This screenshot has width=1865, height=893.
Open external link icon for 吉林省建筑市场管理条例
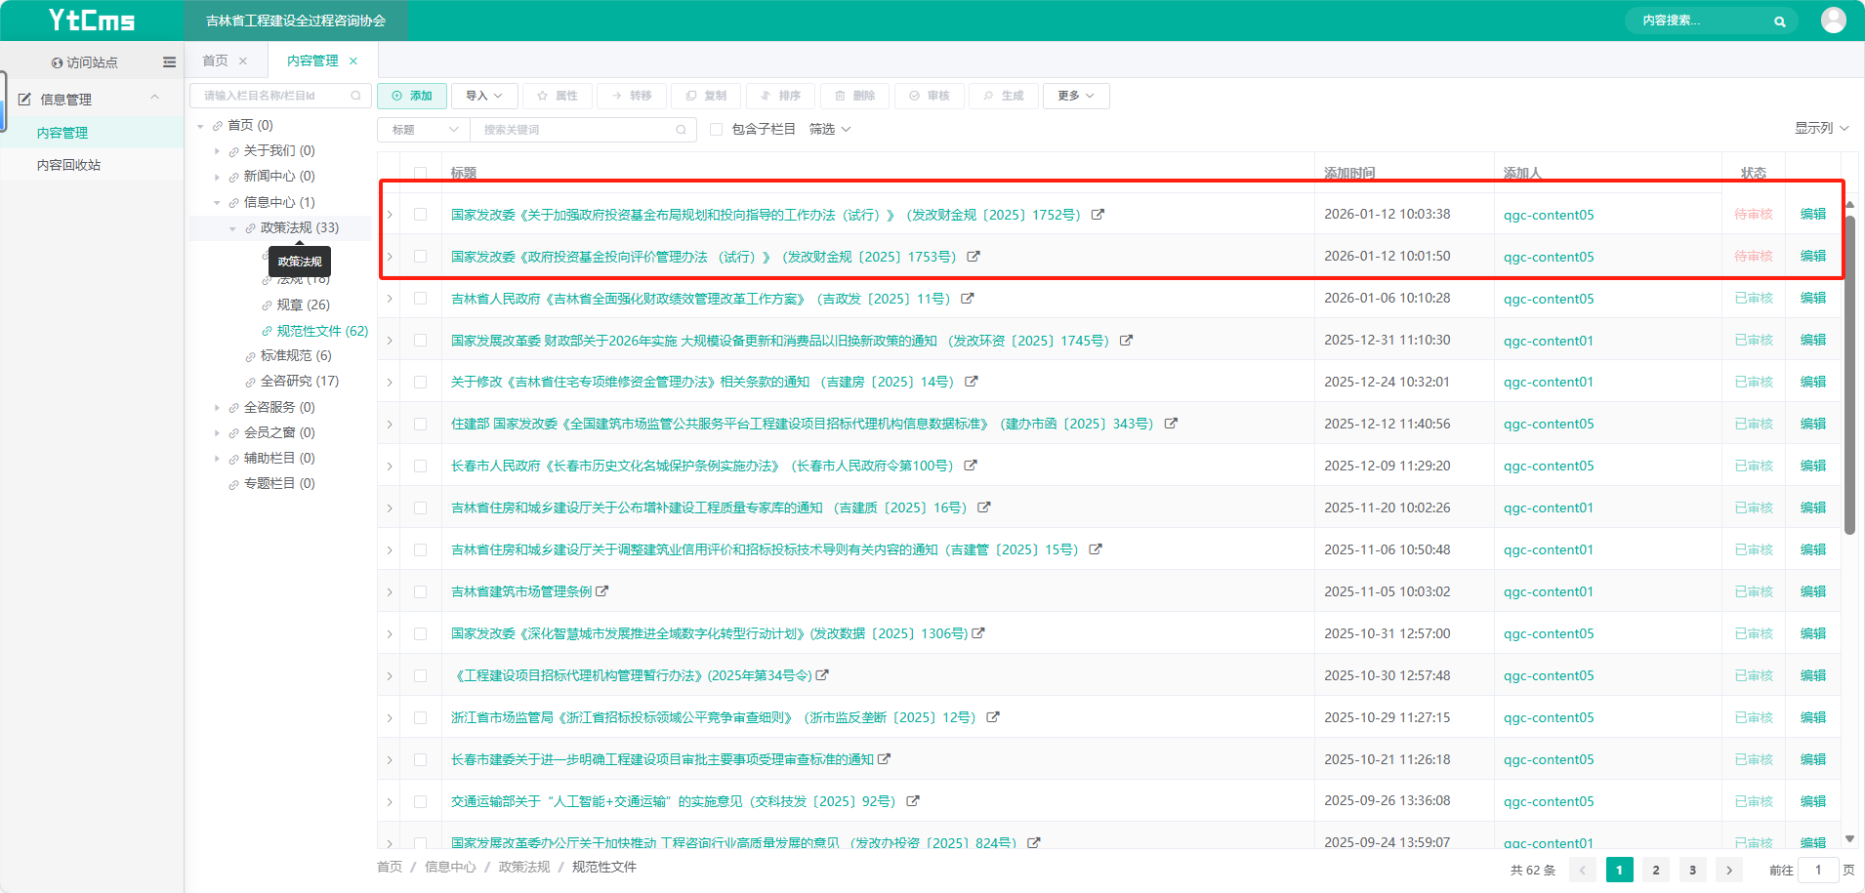tap(602, 591)
